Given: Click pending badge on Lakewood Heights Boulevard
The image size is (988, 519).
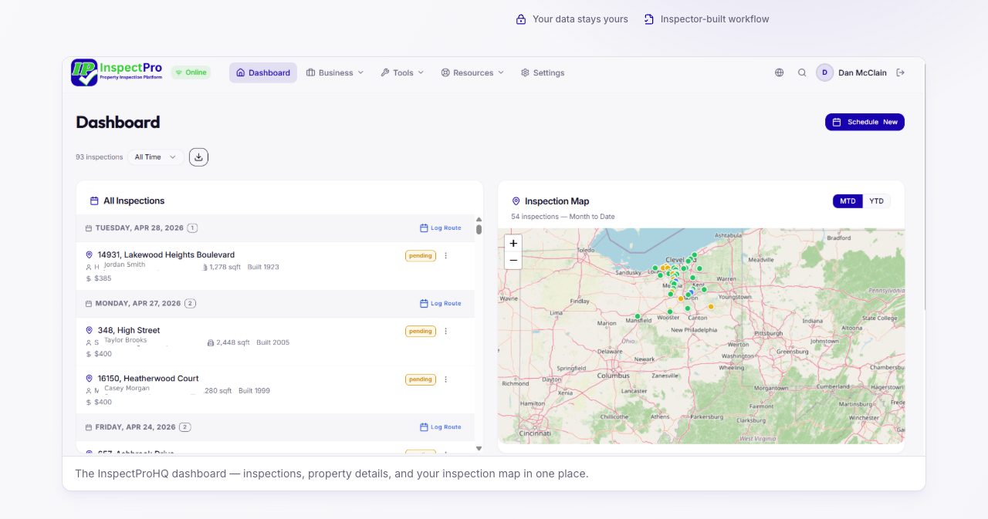Looking at the screenshot, I should [x=421, y=256].
